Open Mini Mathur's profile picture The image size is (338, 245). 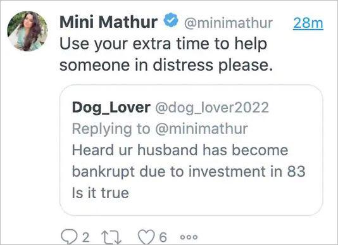[27, 31]
